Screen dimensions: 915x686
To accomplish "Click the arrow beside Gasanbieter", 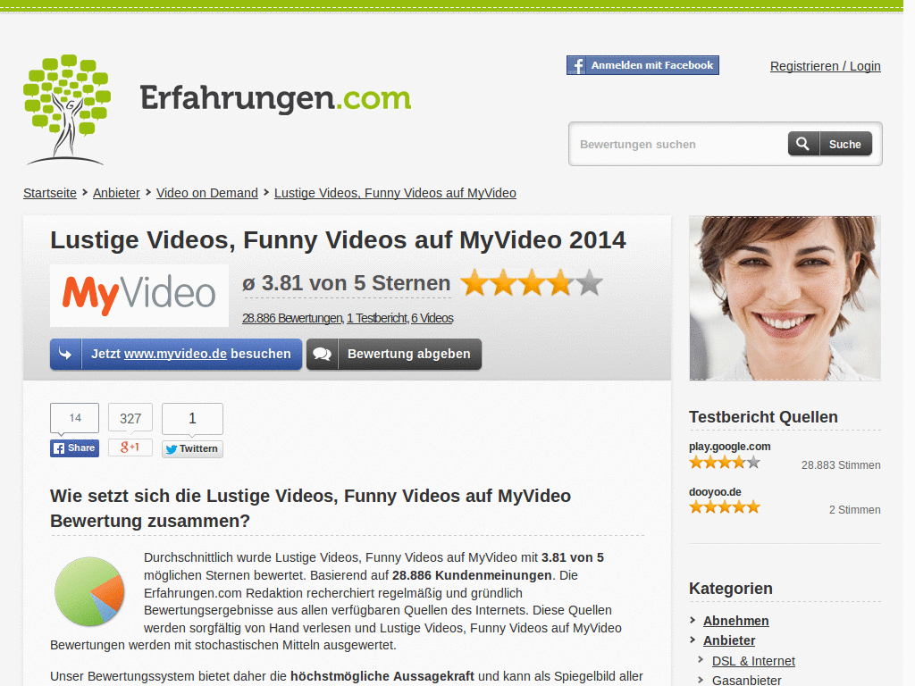I will [x=701, y=680].
